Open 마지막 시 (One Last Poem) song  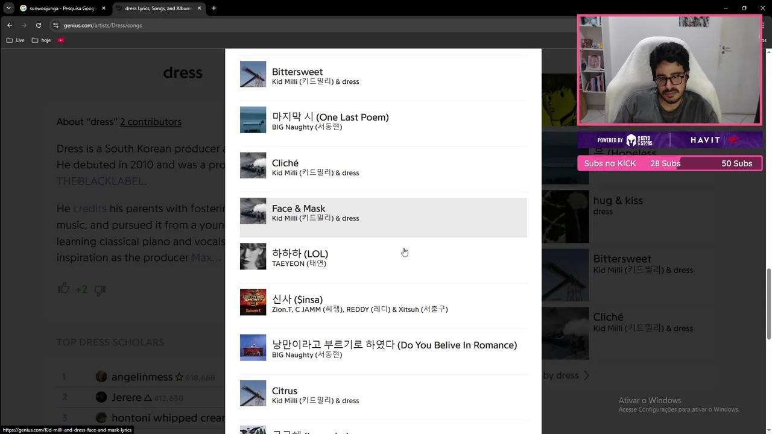(384, 123)
